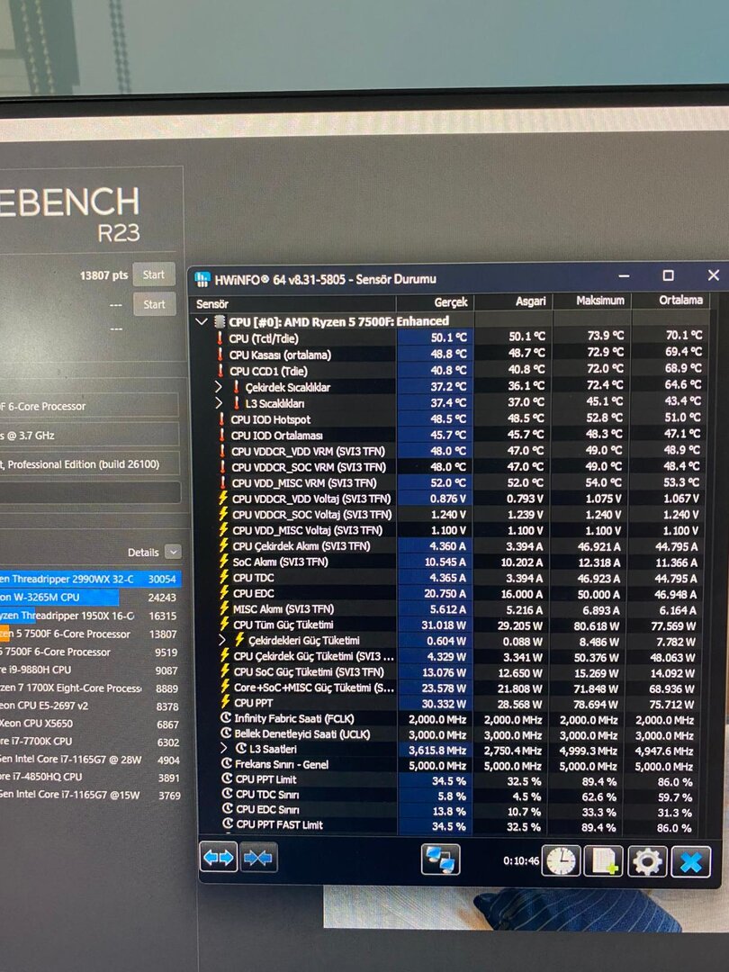This screenshot has height=972, width=729.
Task: Select the i7-7700K CPU ranking row
Action: pyautogui.click(x=91, y=742)
